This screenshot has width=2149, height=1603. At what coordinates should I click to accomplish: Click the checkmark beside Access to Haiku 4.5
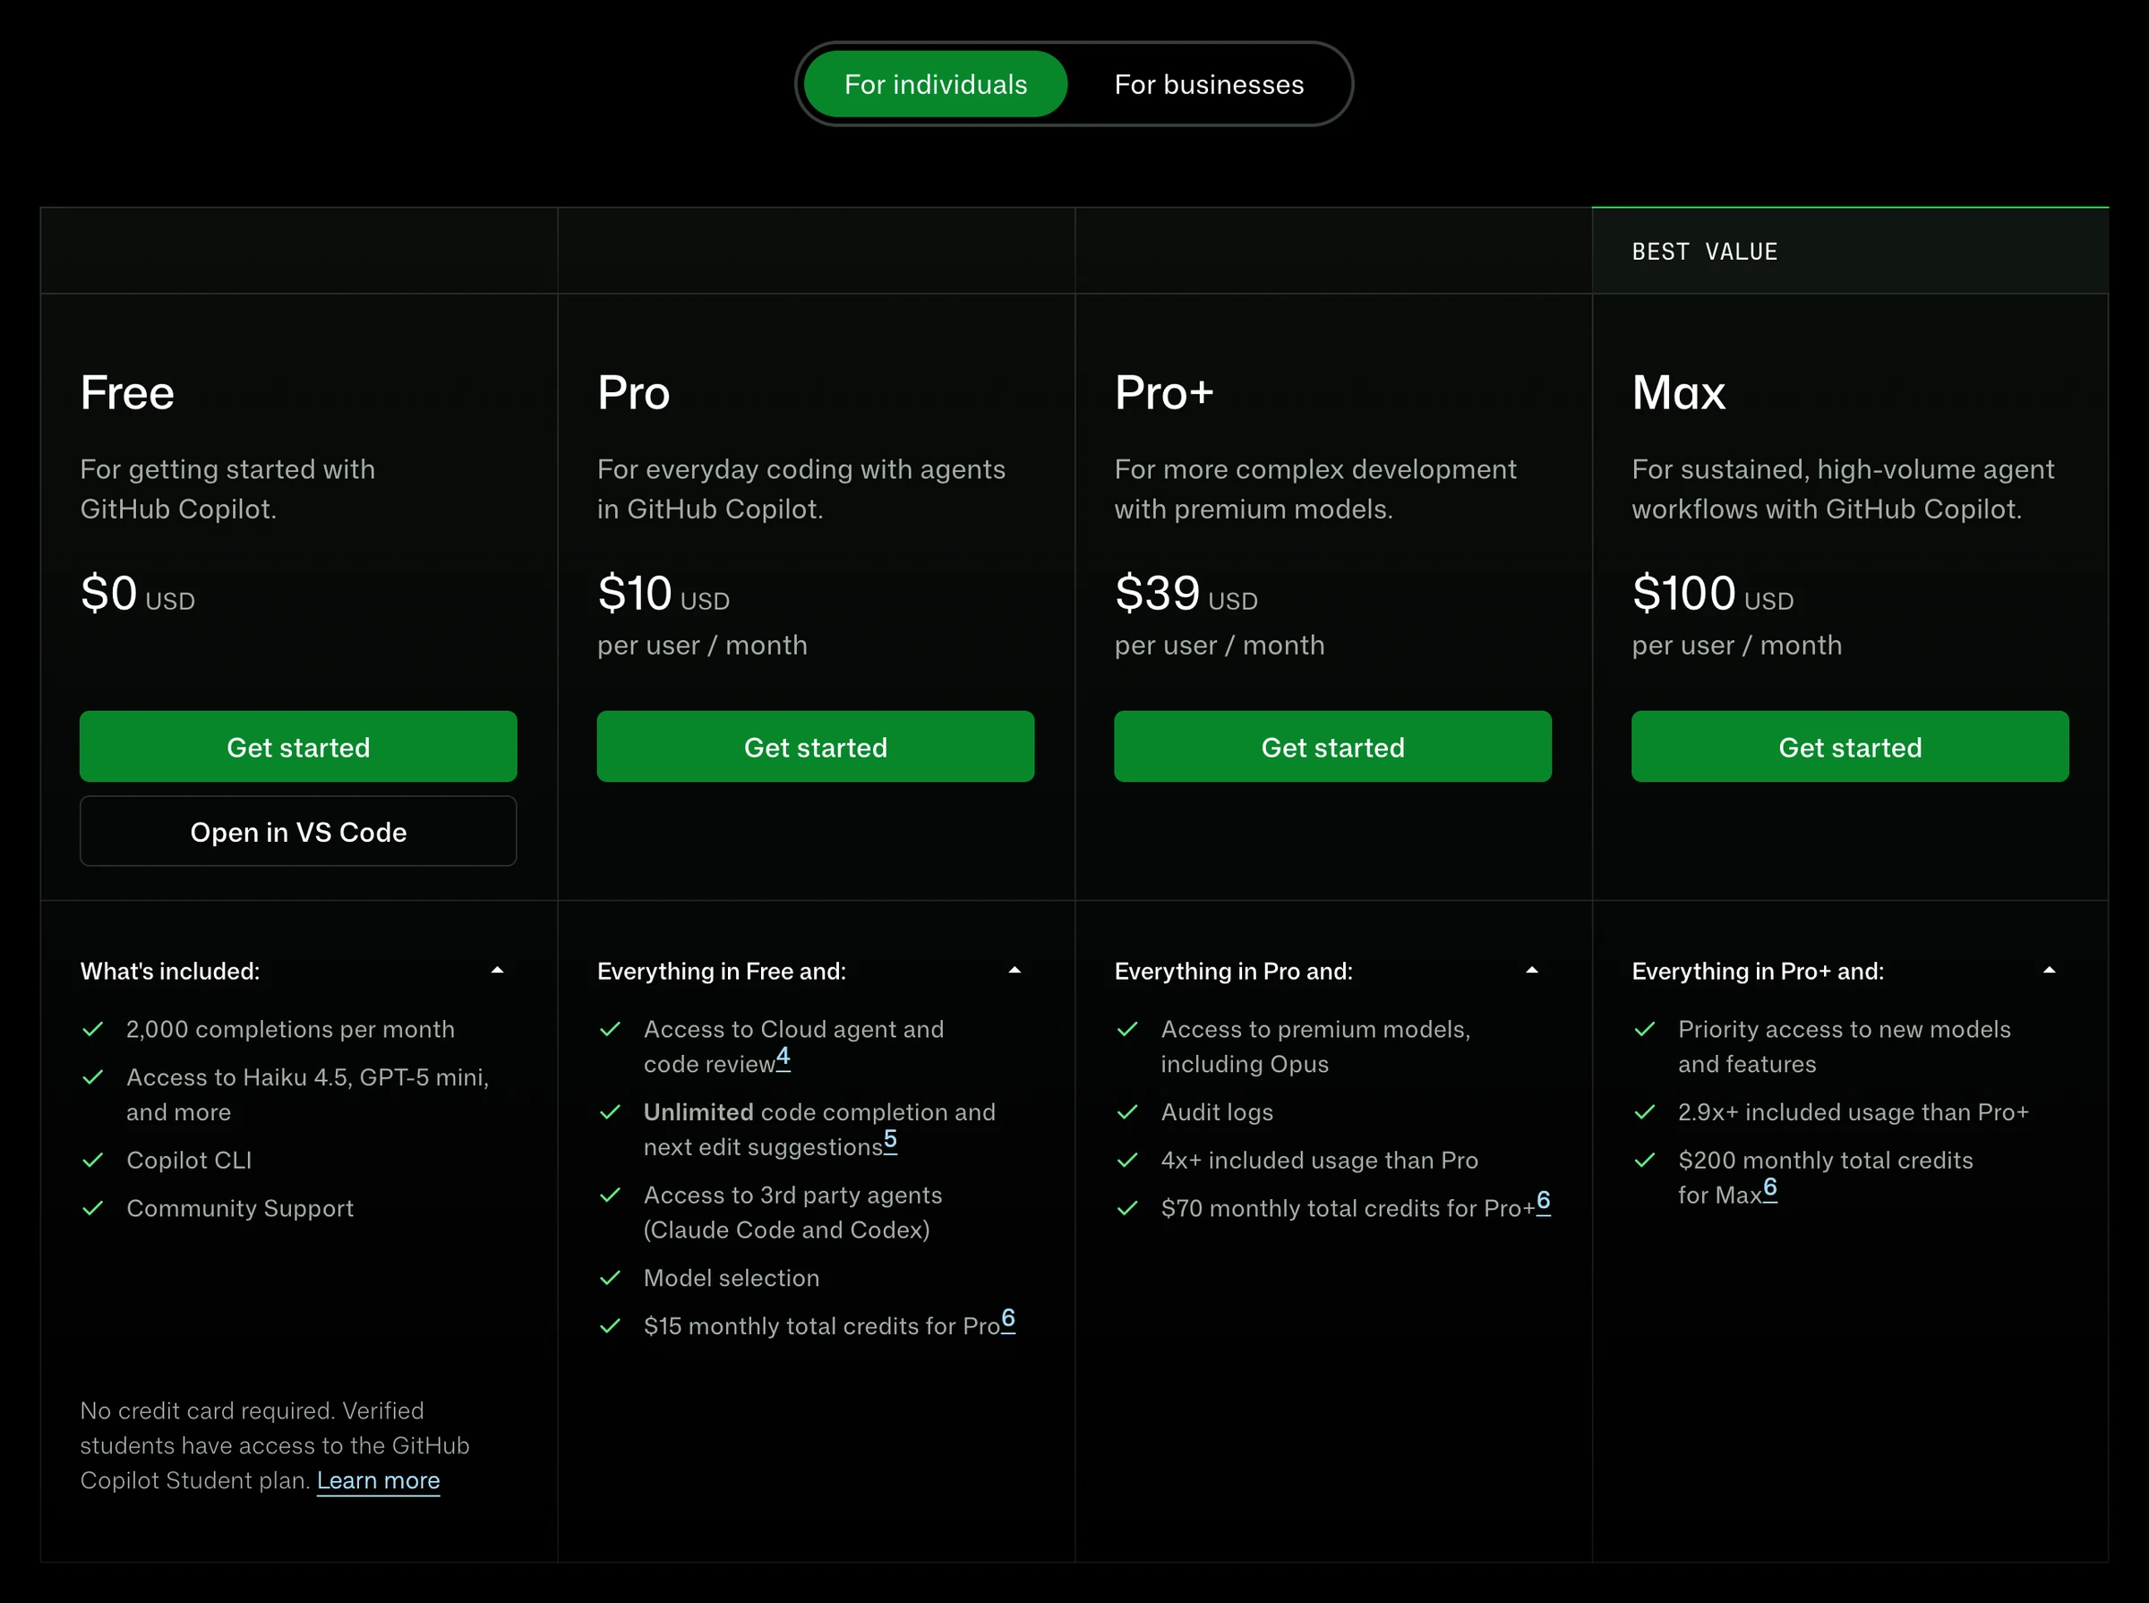(x=93, y=1077)
